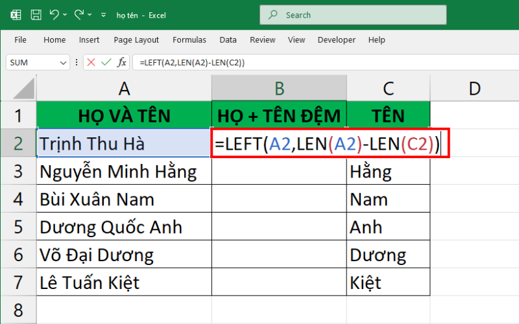Image resolution: width=519 pixels, height=324 pixels.
Task: Click the three-dot formula bar handle
Action: (x=77, y=62)
